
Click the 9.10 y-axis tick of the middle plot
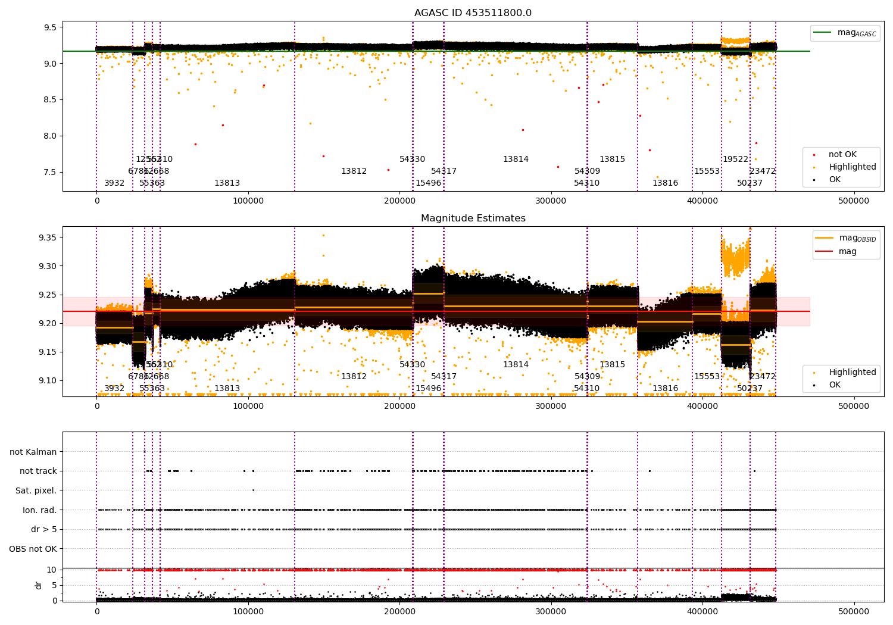tap(48, 381)
